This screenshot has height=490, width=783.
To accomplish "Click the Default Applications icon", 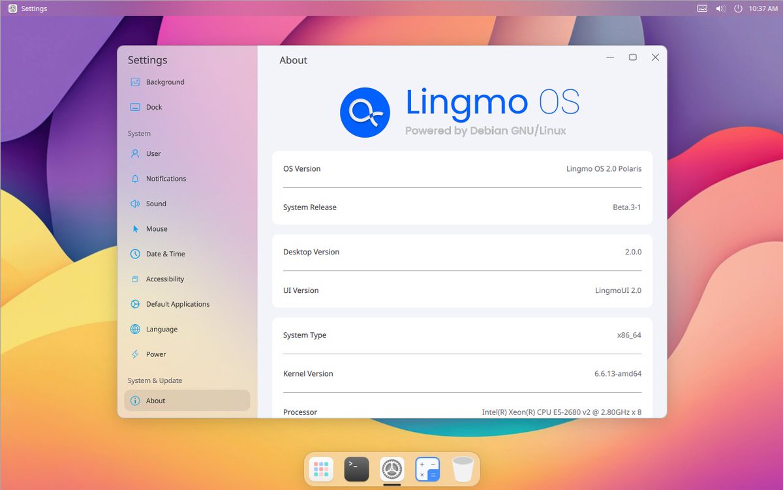I will 135,304.
